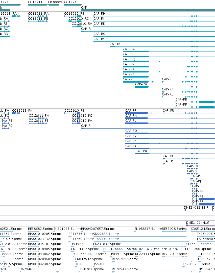
Task: Select transcript CAP-RF
Action: 168,79
